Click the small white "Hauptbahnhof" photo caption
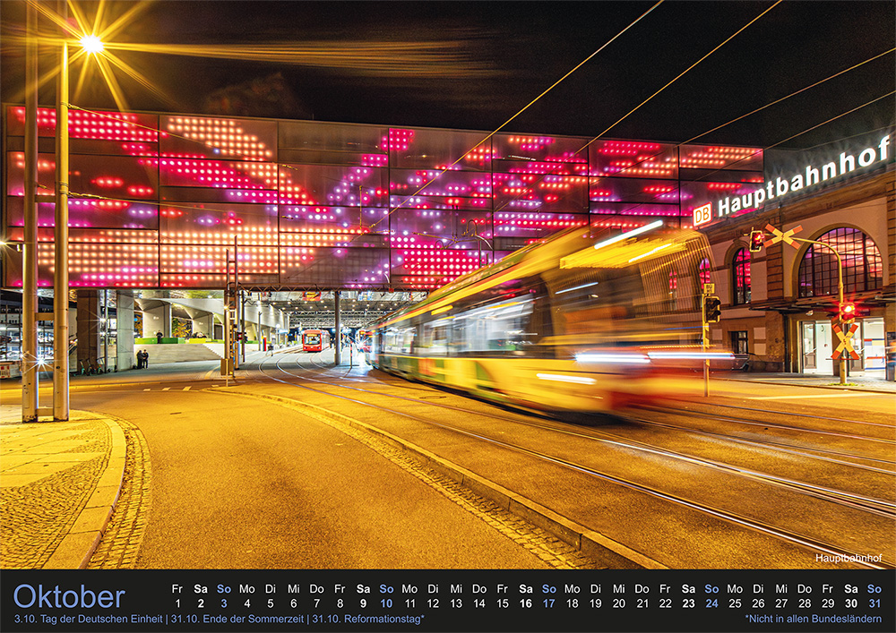896x633 pixels. (849, 558)
